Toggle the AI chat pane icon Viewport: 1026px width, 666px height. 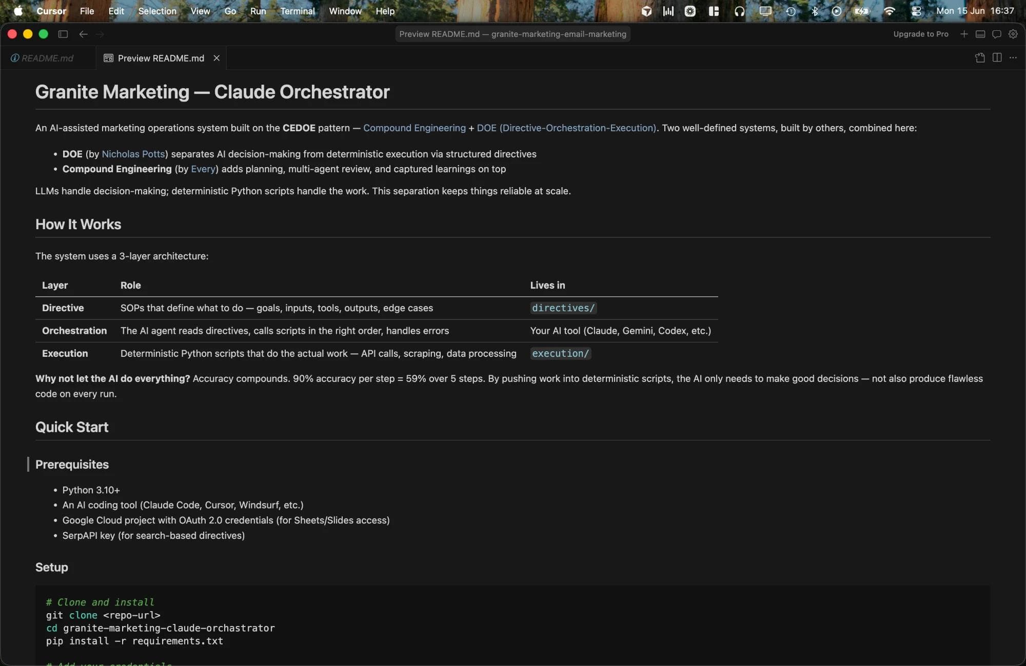[x=997, y=34]
